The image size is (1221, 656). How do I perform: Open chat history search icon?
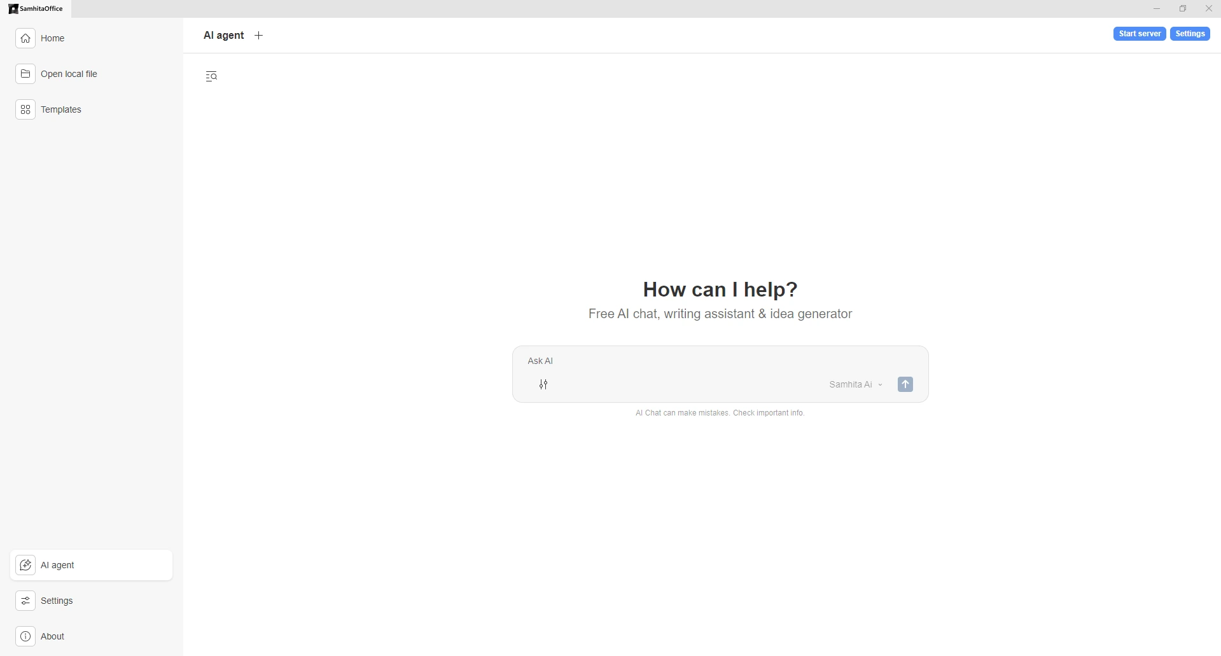[212, 76]
